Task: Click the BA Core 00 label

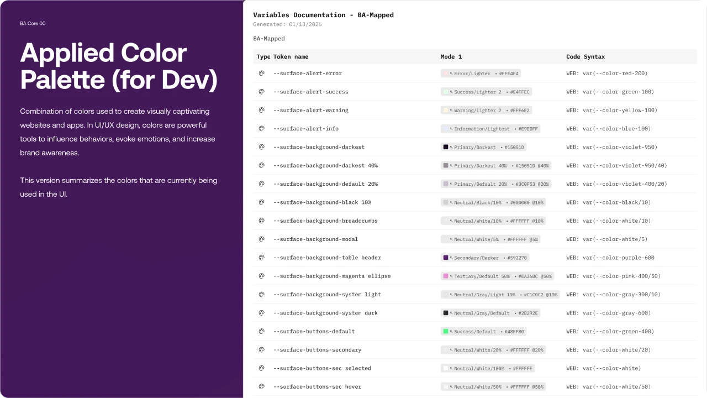Action: 33,23
